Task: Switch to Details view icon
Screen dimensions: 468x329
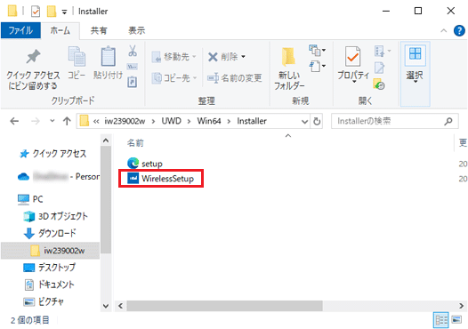Action: coord(440,320)
